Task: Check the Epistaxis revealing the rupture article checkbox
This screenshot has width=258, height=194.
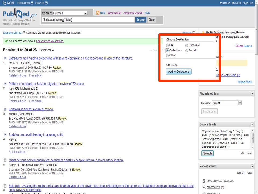Action: [x=5, y=186]
